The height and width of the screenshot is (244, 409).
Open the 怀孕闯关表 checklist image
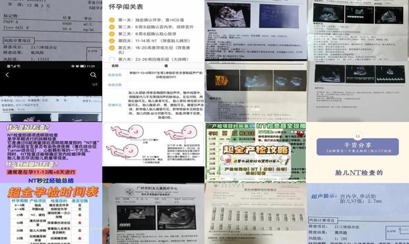point(153,30)
